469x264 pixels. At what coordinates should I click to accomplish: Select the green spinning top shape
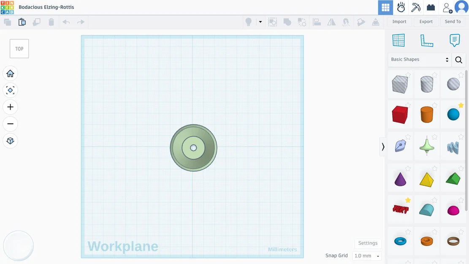[426, 147]
